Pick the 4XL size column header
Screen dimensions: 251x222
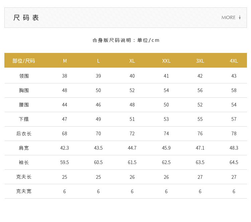[234, 61]
